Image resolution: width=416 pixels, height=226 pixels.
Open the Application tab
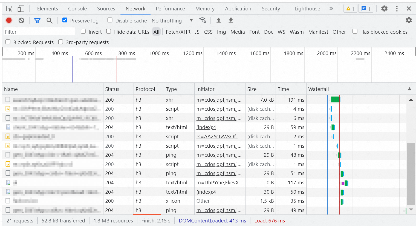238,9
